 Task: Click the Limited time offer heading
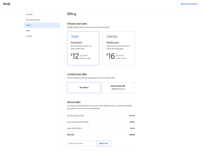click(x=77, y=74)
